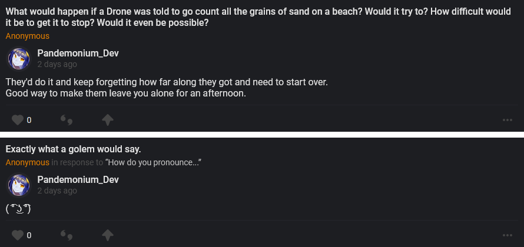524x247 pixels.
Task: Open more options for golem answer
Action: click(508, 236)
